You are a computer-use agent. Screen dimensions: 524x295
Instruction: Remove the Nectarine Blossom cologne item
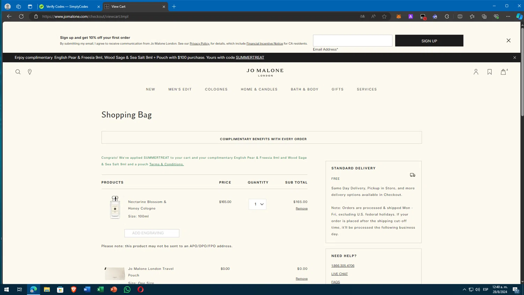302,209
